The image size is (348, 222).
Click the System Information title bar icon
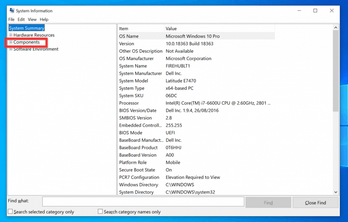click(x=12, y=10)
